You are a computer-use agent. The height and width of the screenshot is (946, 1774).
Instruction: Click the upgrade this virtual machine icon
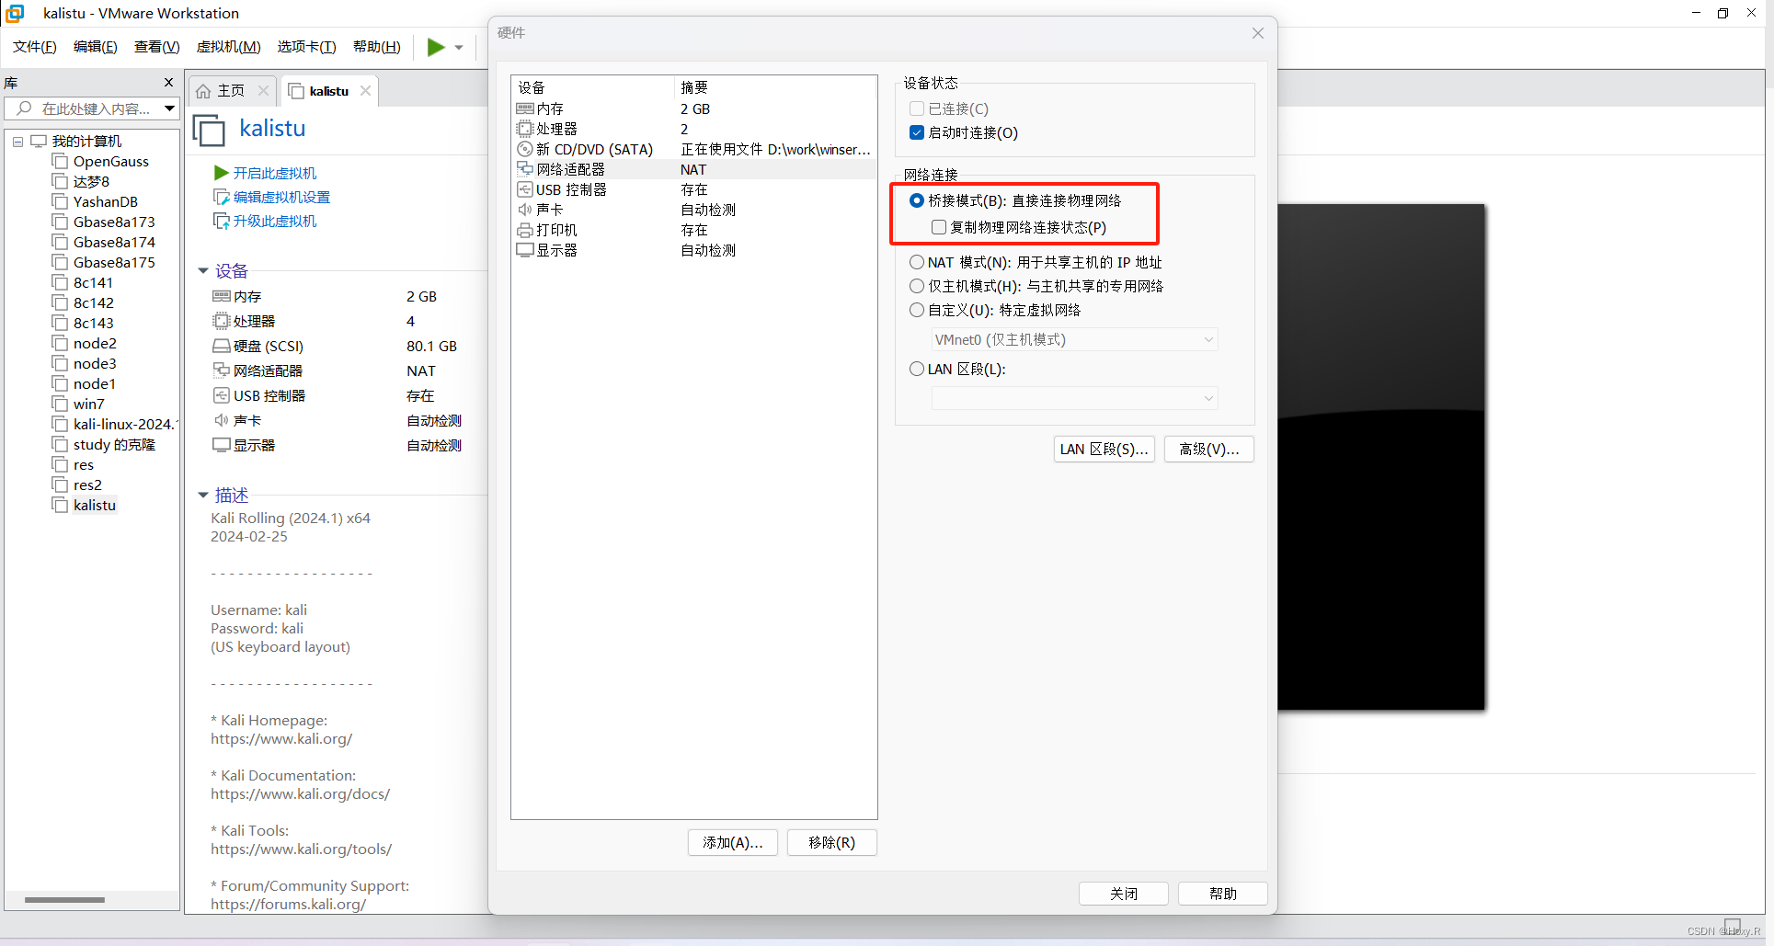pyautogui.click(x=222, y=221)
